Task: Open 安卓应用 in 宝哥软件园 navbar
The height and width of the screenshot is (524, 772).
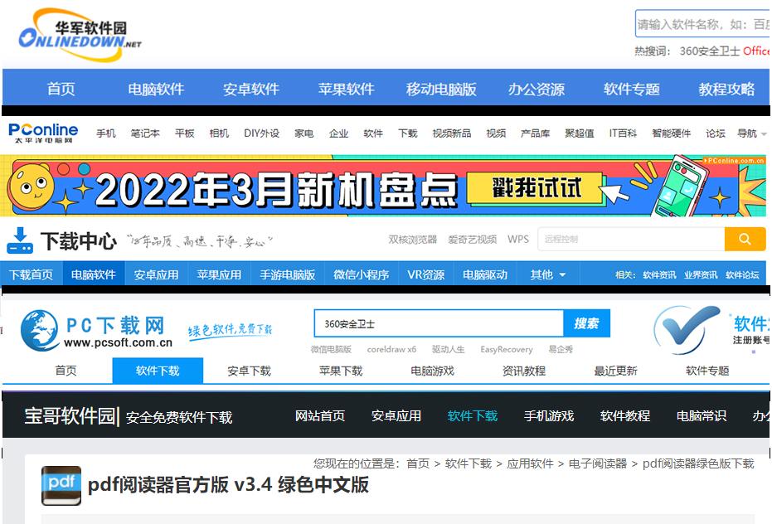Action: [x=396, y=415]
